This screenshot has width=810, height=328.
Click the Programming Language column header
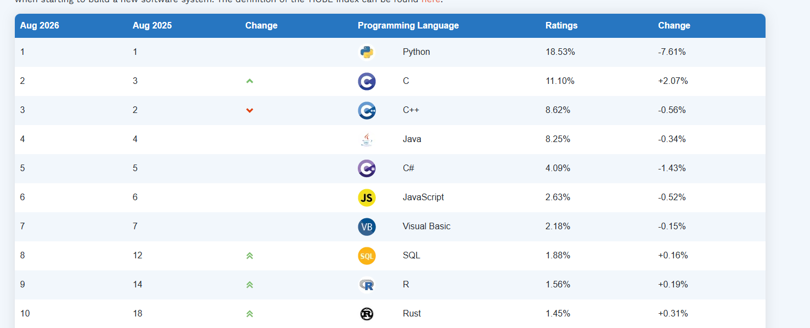click(408, 26)
